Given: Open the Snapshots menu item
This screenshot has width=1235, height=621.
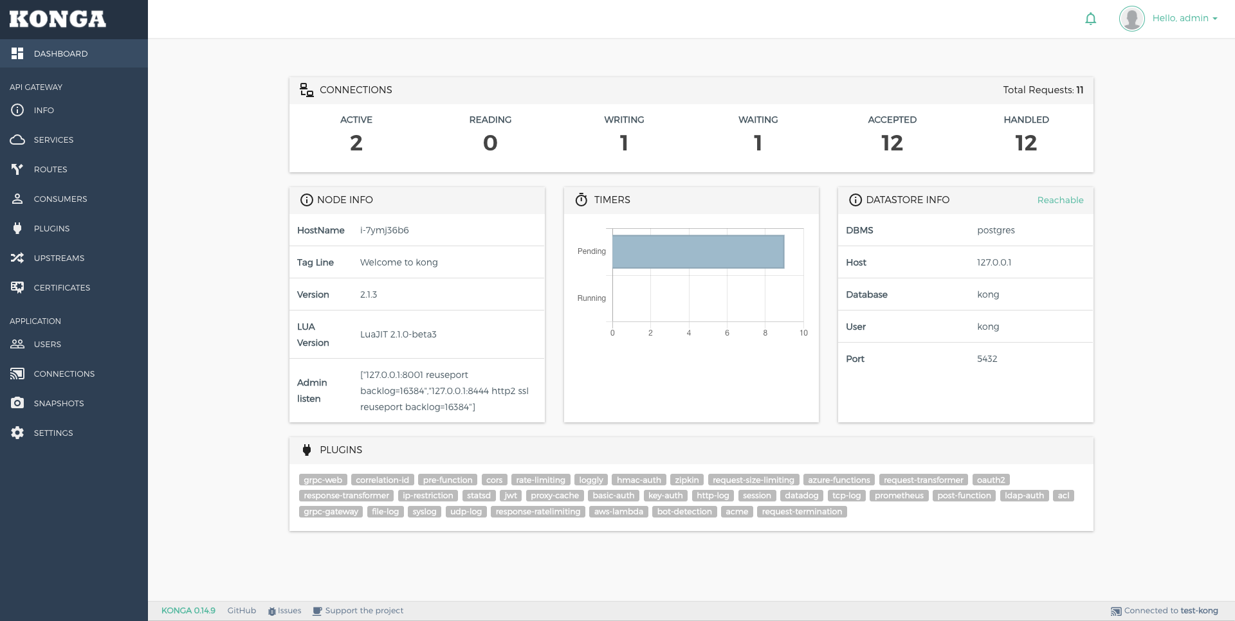Looking at the screenshot, I should pyautogui.click(x=74, y=403).
